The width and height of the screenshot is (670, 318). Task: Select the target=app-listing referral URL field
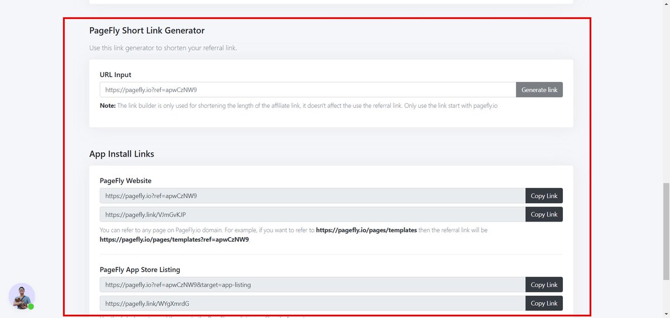(313, 285)
